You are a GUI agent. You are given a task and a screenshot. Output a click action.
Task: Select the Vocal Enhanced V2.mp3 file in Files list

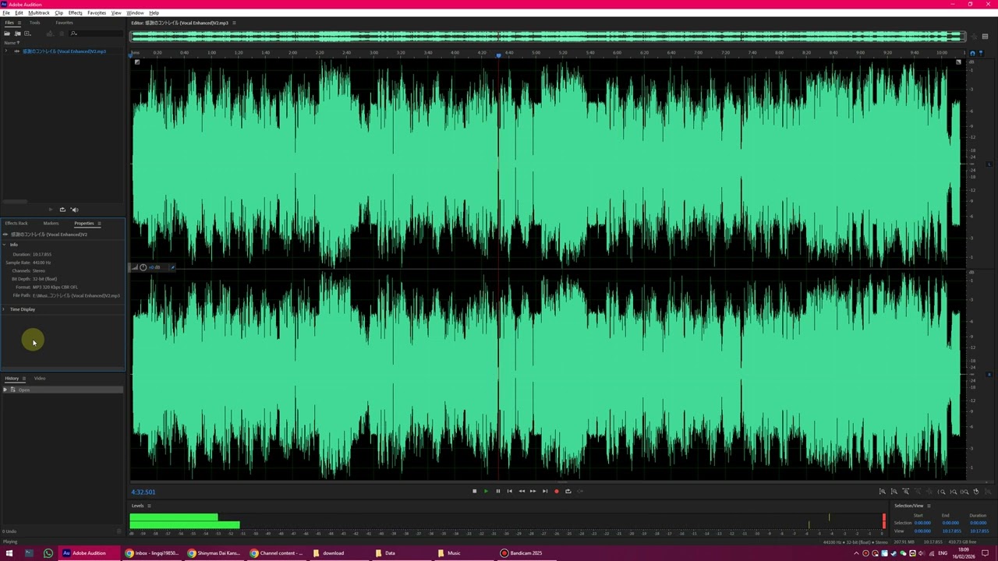(64, 51)
